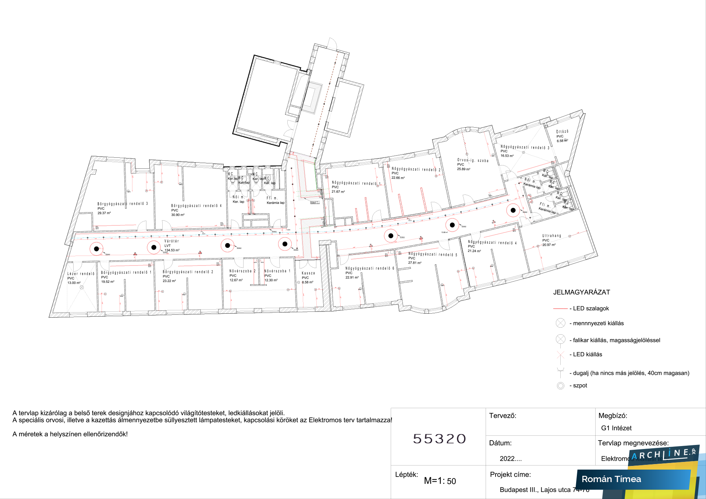
Task: Click the G1 Intézet client name
Action: (616, 428)
